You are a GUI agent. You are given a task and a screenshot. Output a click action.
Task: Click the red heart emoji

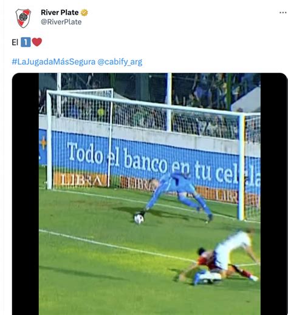pyautogui.click(x=37, y=42)
